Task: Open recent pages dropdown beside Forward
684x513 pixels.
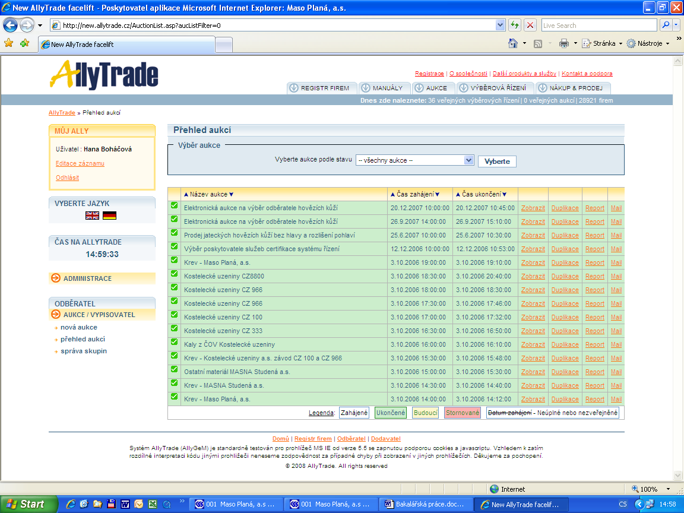Action: (40, 26)
